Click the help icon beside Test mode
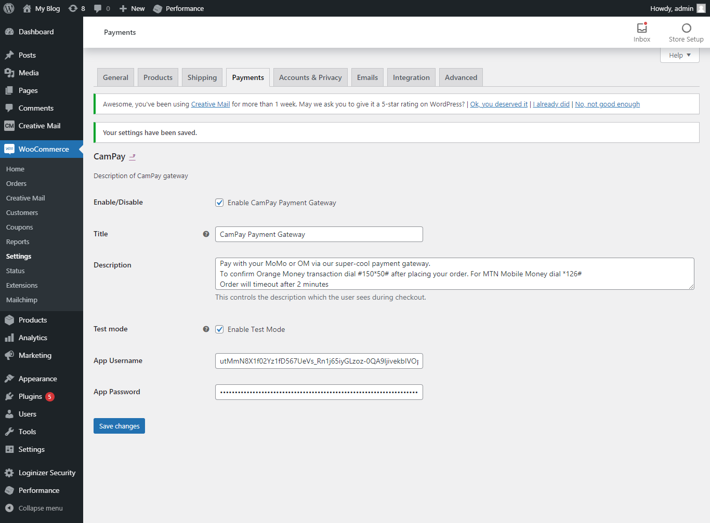Image resolution: width=710 pixels, height=523 pixels. (x=206, y=329)
